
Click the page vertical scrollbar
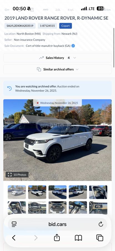[114, 47]
